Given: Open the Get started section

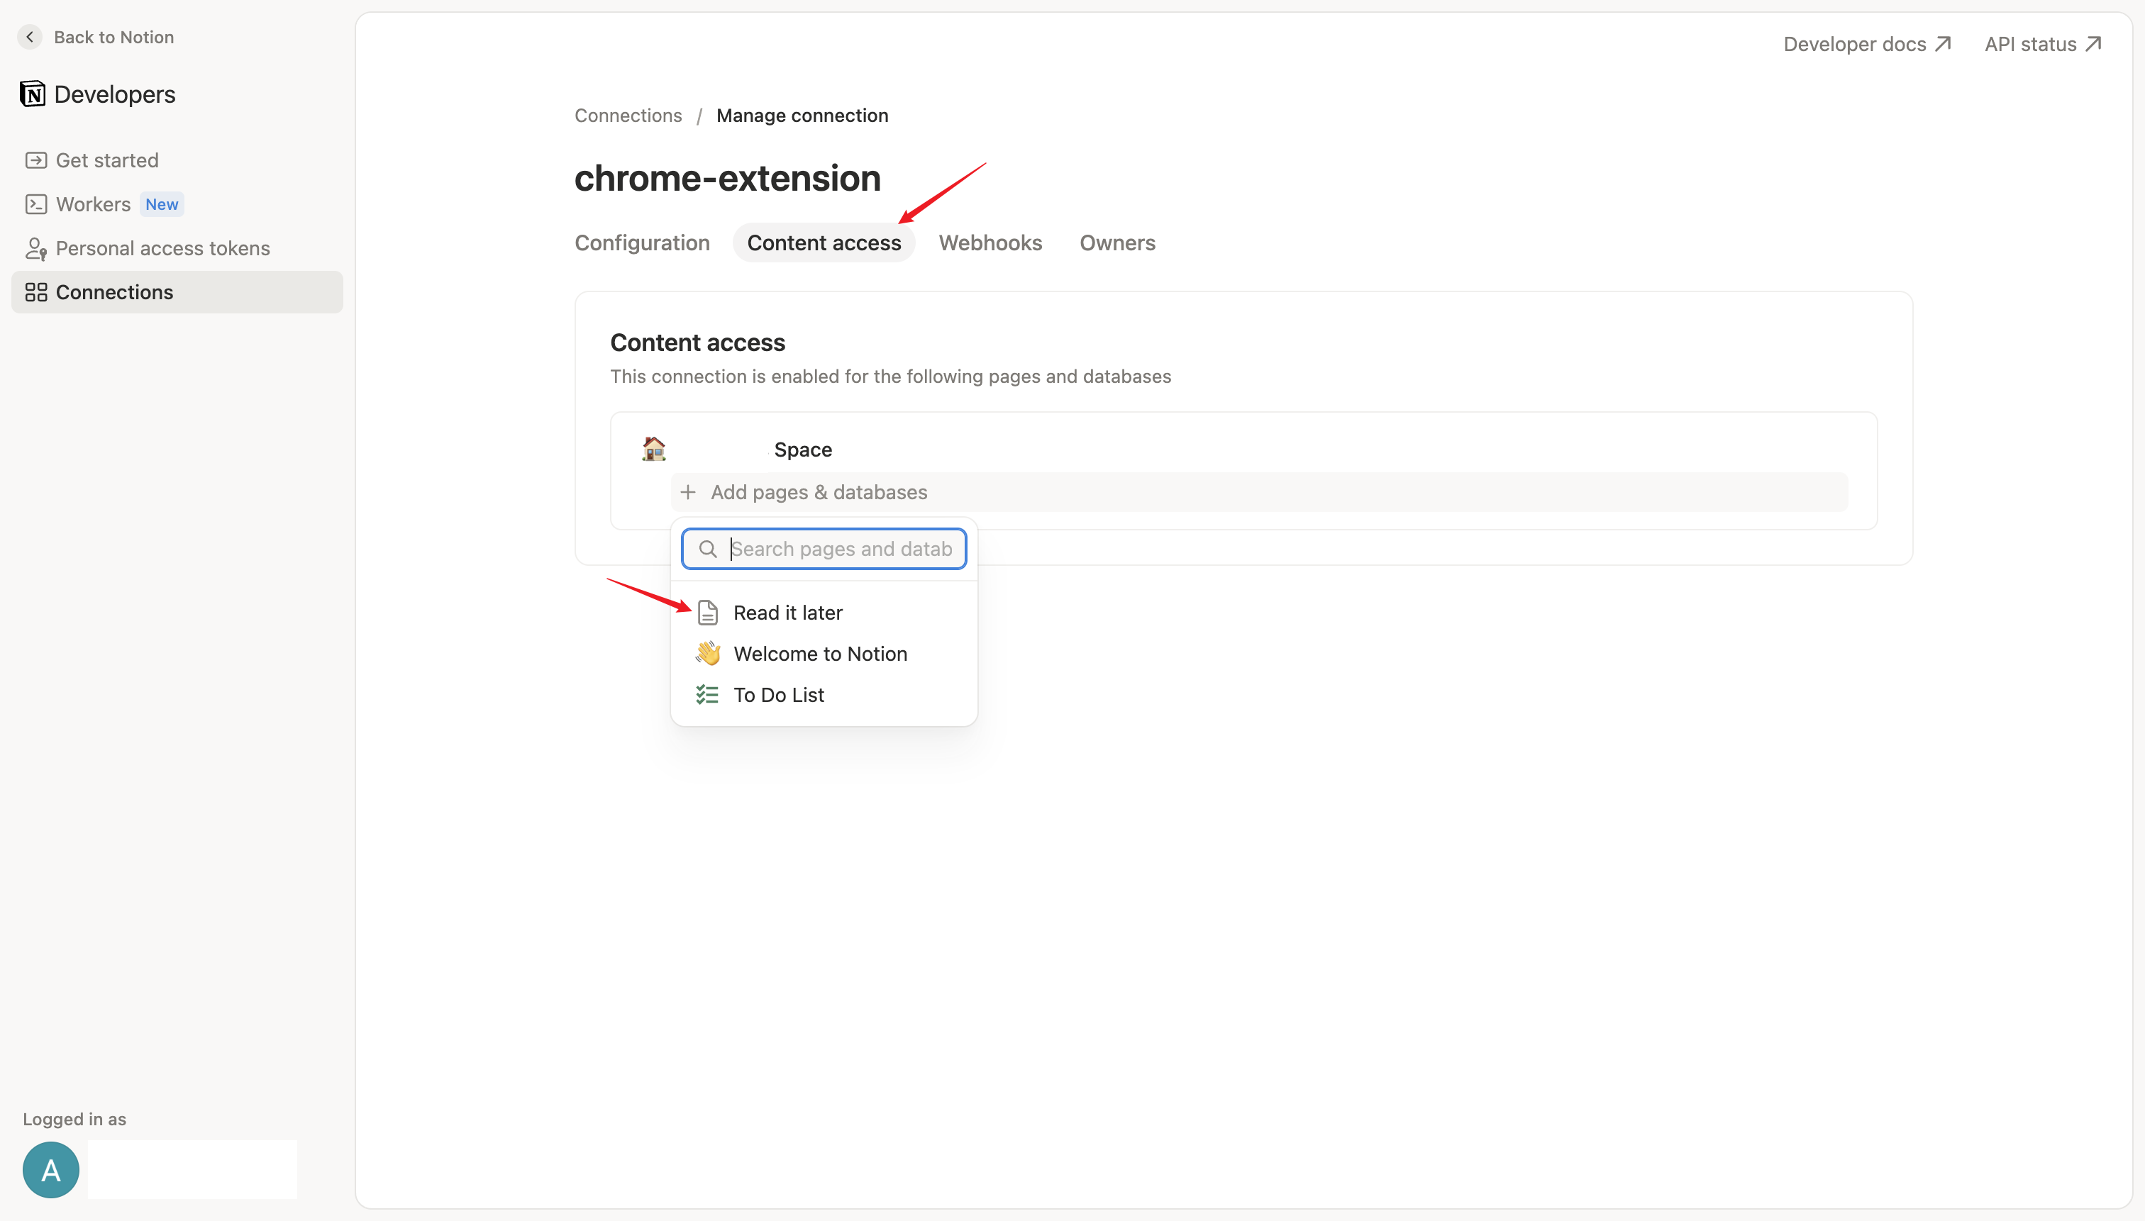Looking at the screenshot, I should (177, 160).
